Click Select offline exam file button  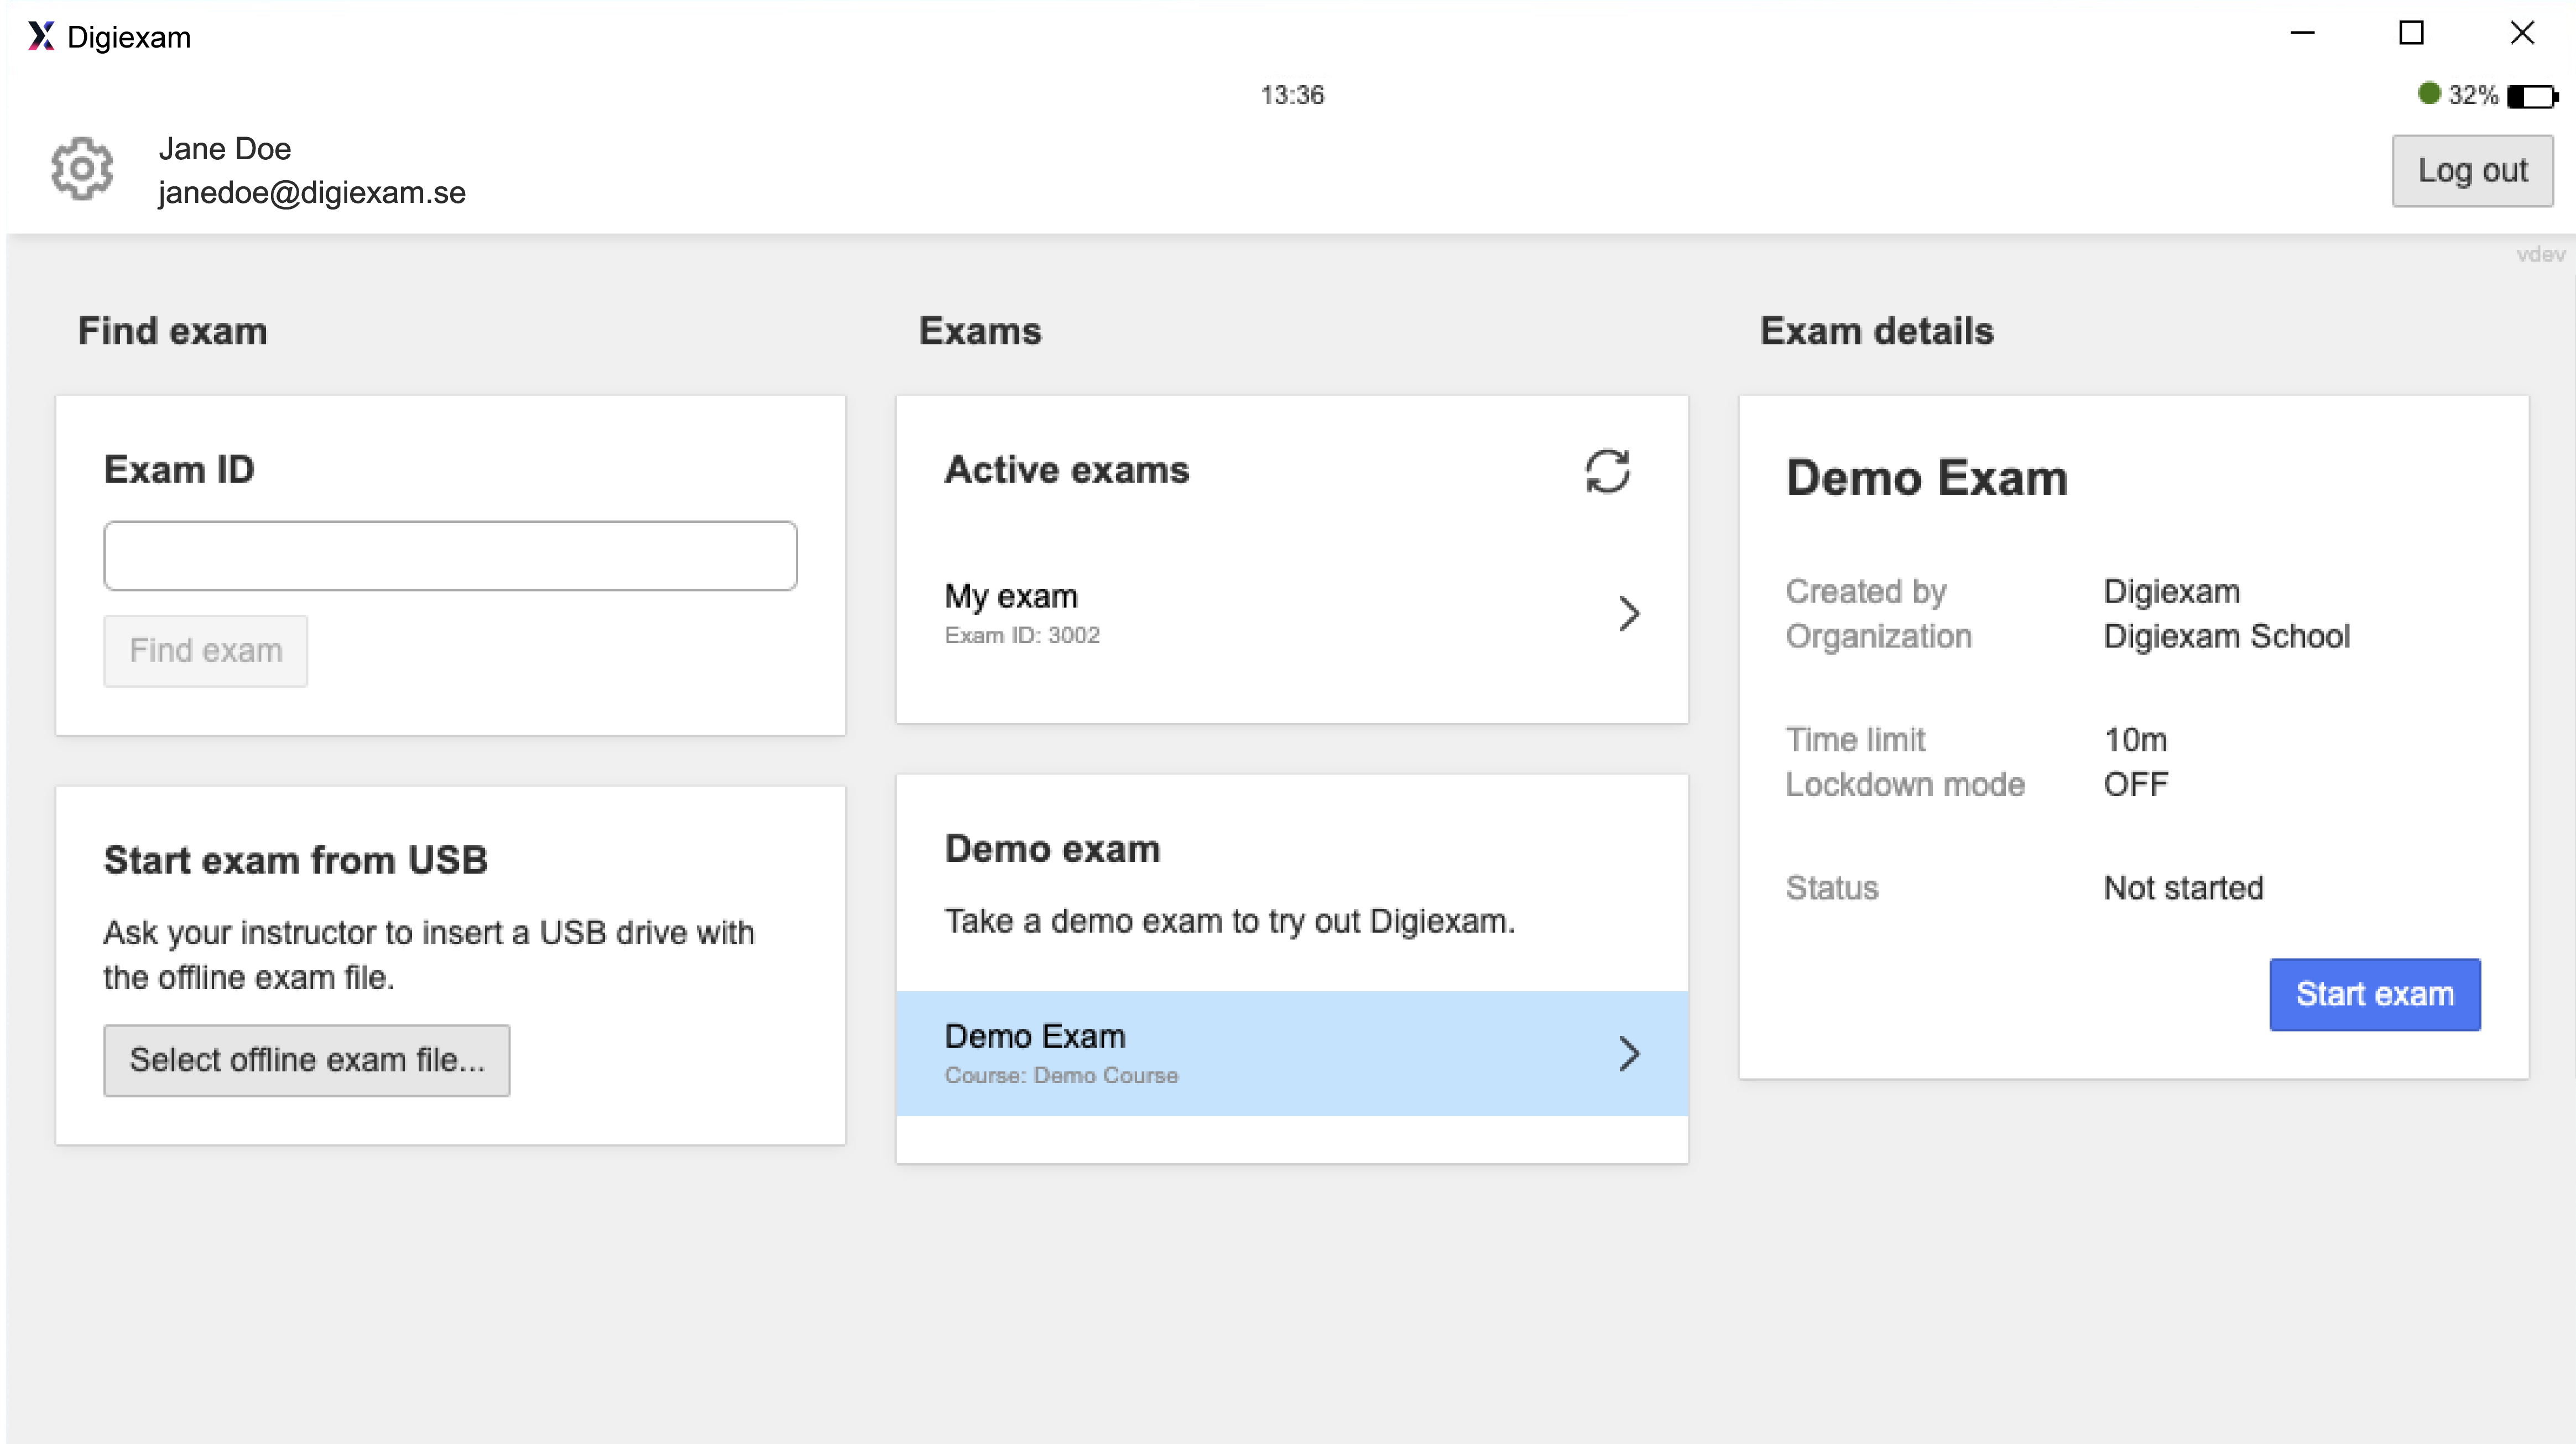(306, 1060)
